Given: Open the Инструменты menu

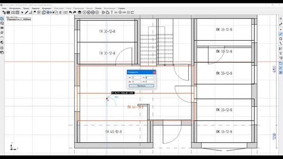Looking at the screenshot, I should 15,8.
